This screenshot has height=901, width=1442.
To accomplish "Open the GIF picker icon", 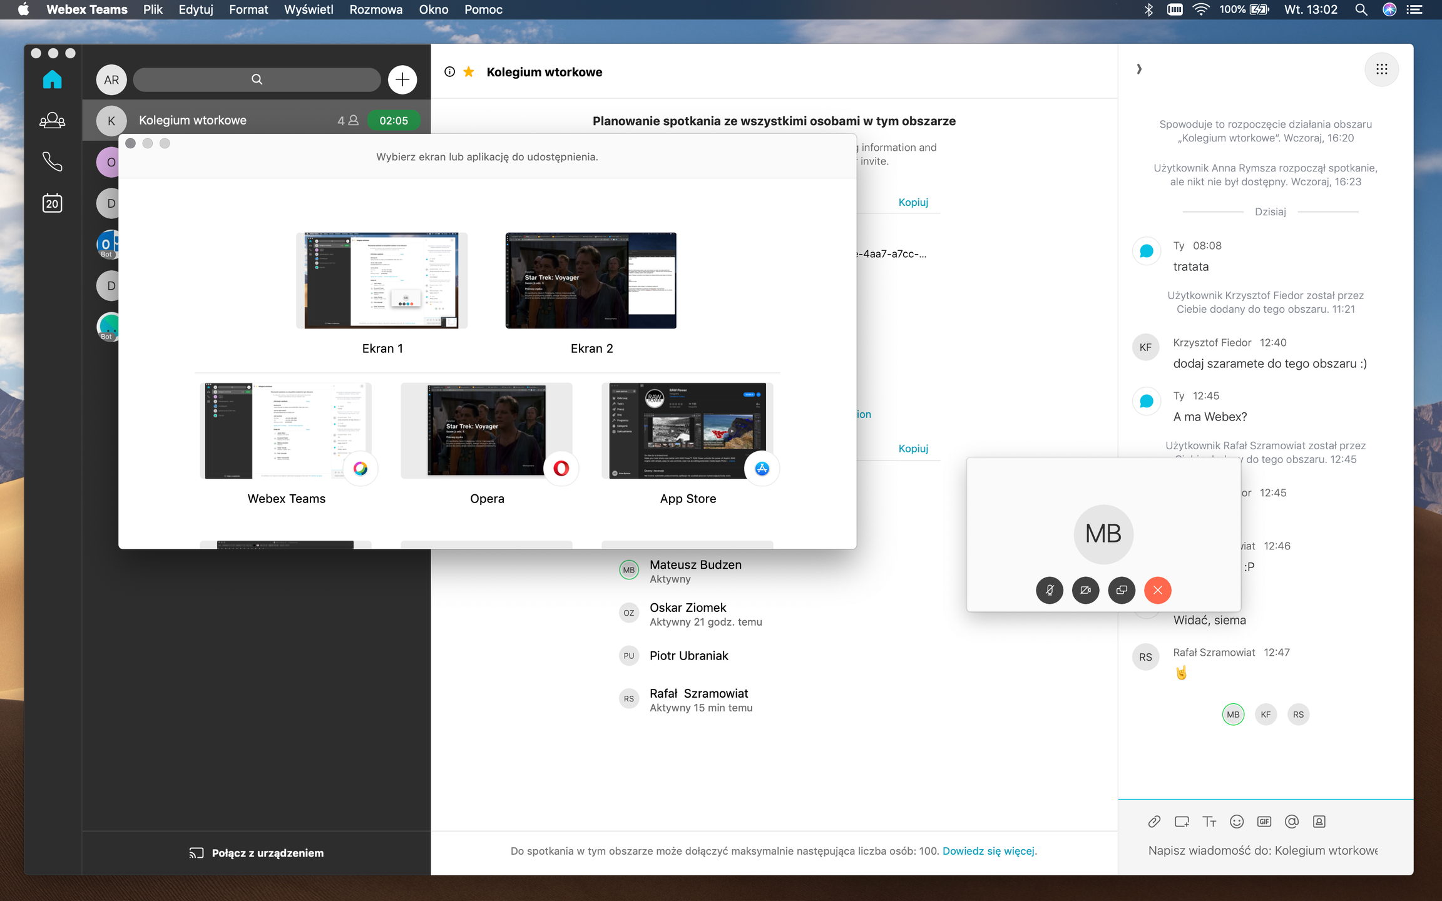I will [x=1264, y=822].
